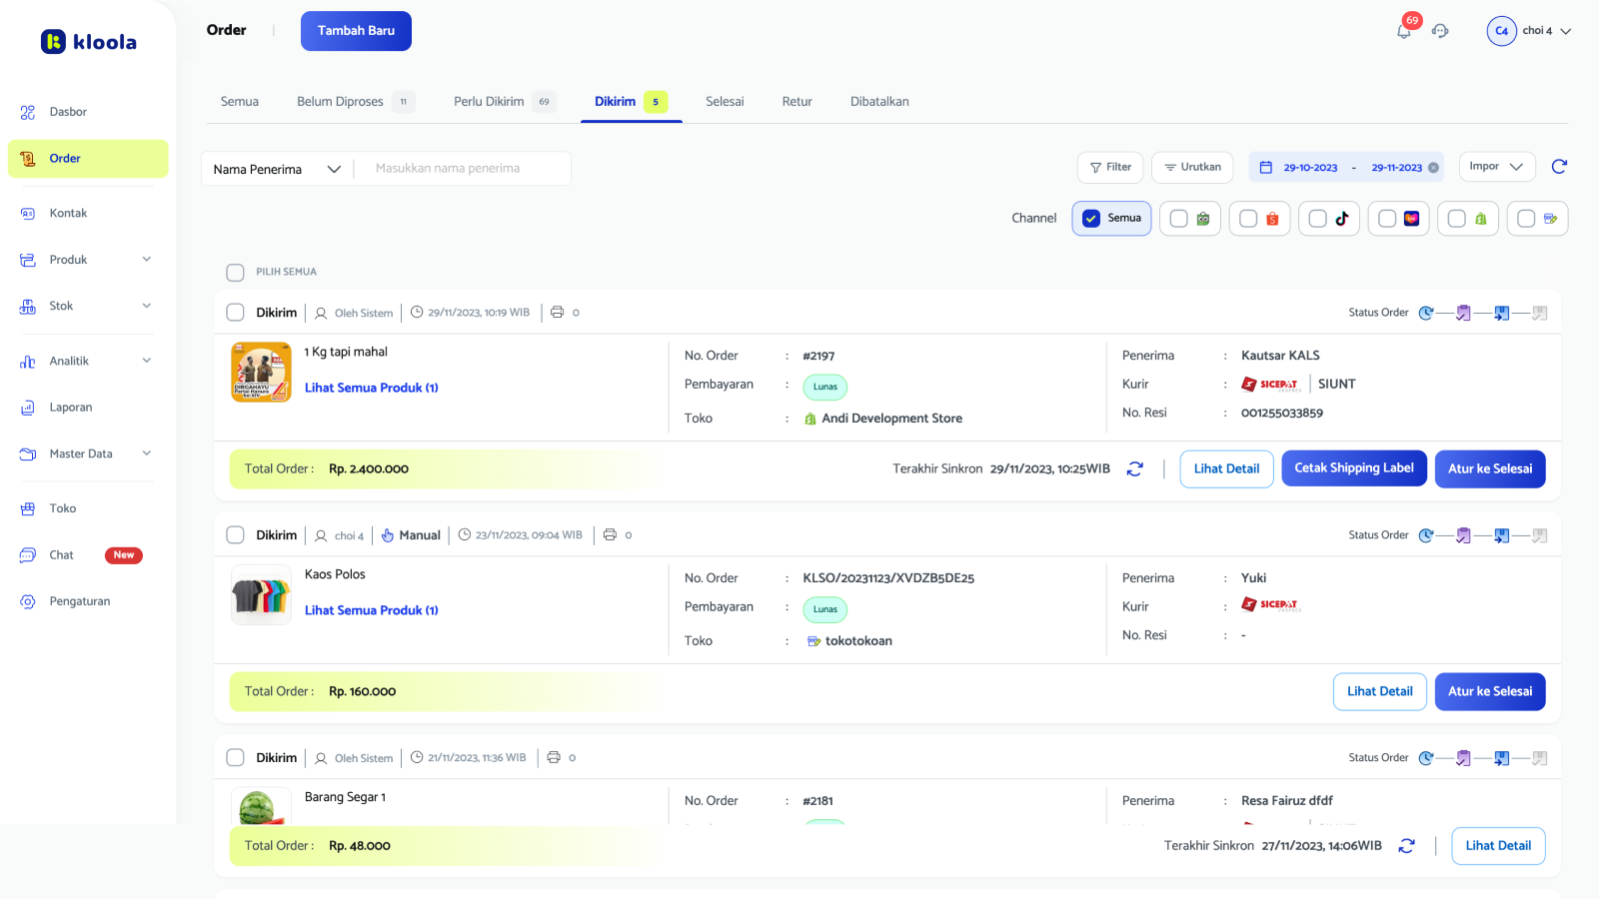Open the Filter funnel control
Viewport: 1599px width, 899px height.
(1109, 167)
